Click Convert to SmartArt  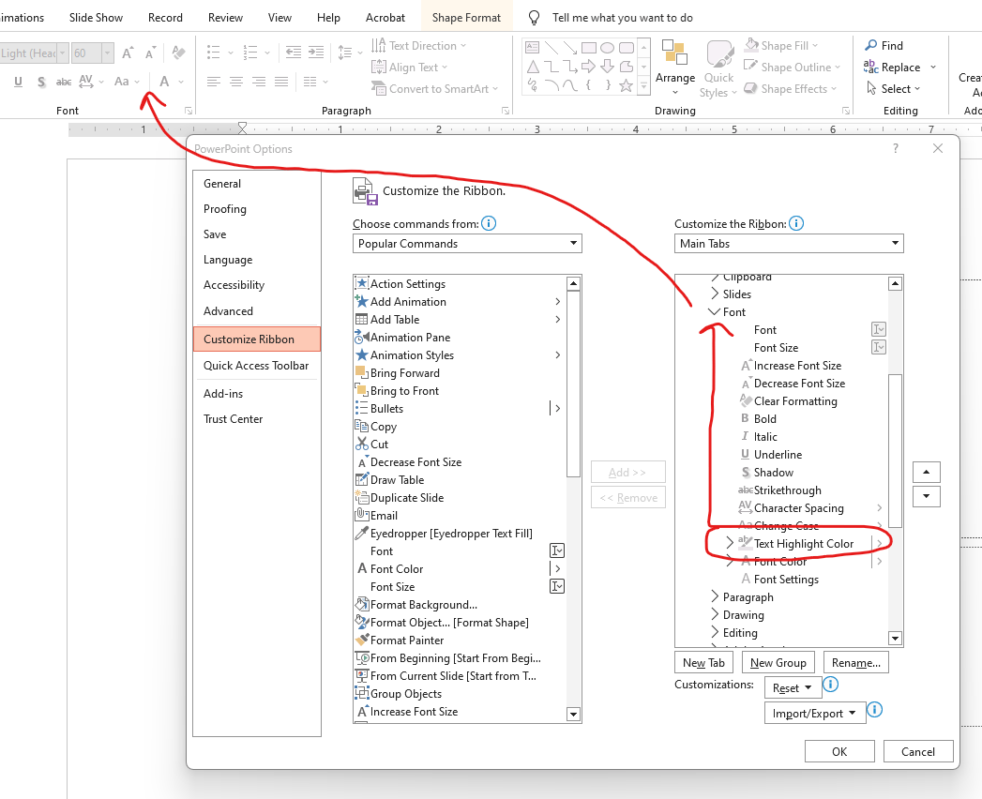tap(434, 89)
